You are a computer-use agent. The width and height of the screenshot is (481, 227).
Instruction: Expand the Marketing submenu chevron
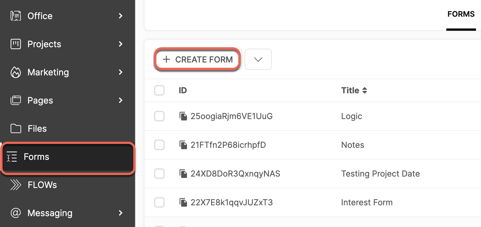[x=121, y=72]
